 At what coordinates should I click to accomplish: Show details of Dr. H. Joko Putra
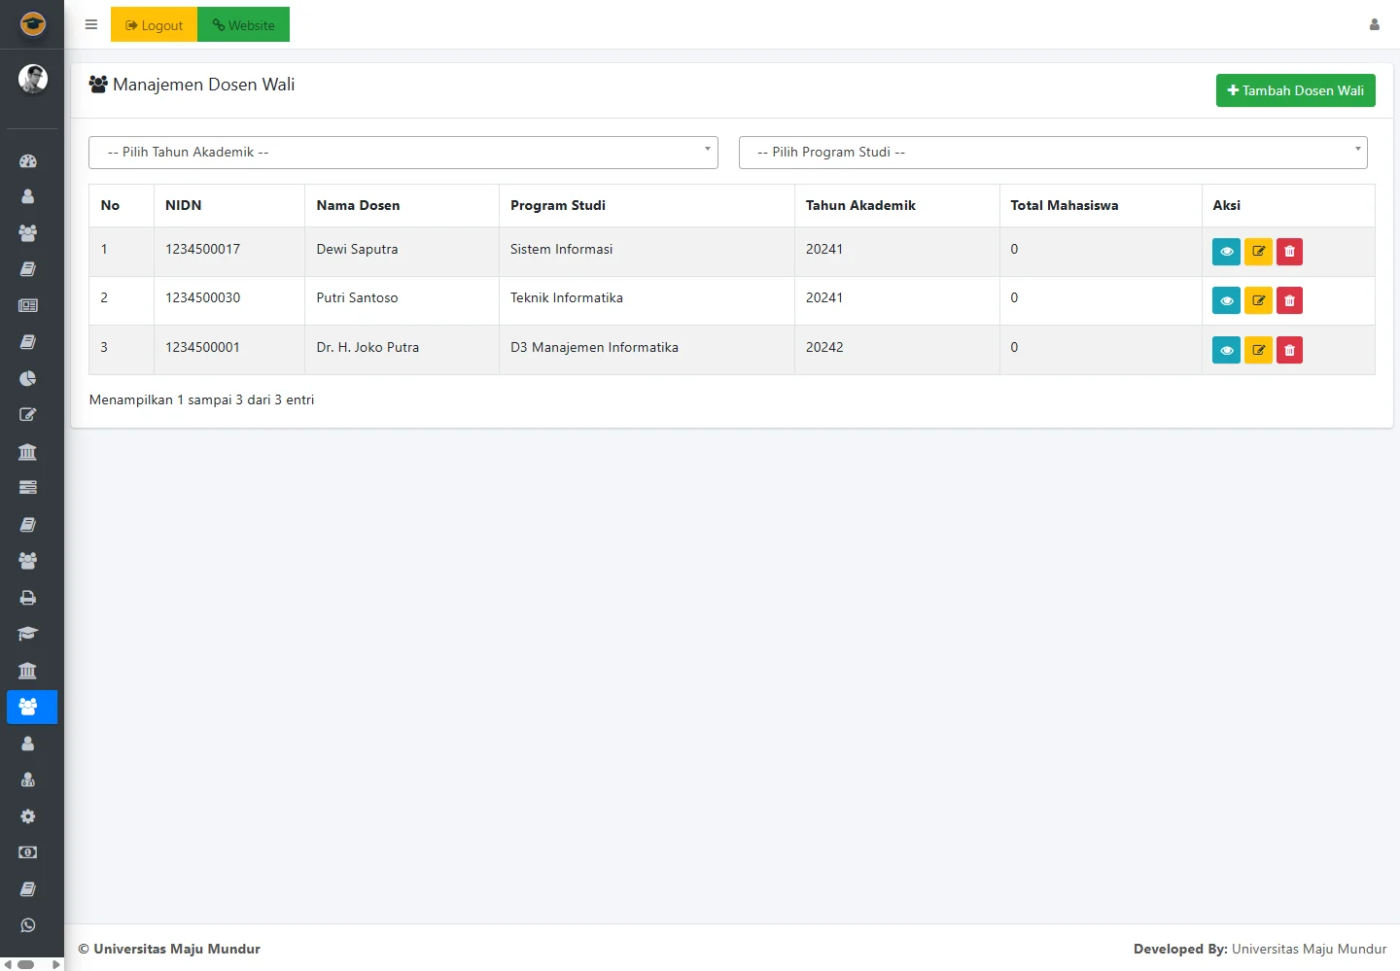coord(1226,350)
